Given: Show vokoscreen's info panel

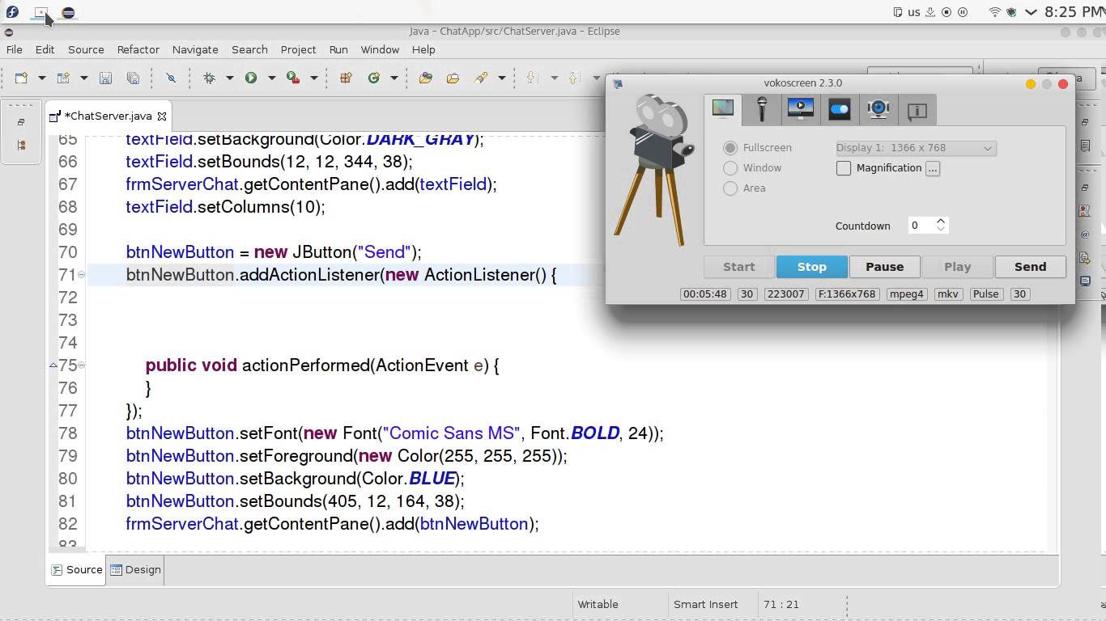Looking at the screenshot, I should 917,109.
